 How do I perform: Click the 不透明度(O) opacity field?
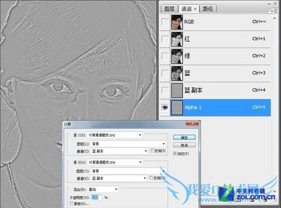coord(97,197)
